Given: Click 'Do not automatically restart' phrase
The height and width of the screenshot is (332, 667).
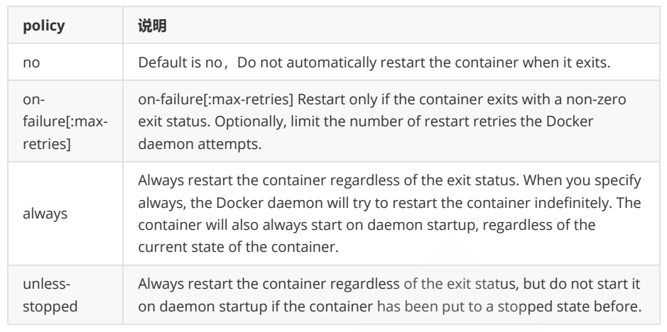Looking at the screenshot, I should pyautogui.click(x=307, y=62).
